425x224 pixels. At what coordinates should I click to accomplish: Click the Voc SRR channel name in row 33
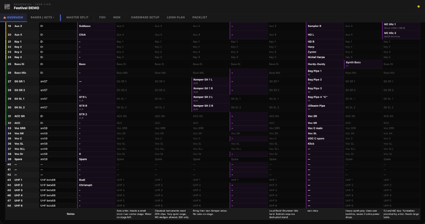20,128
